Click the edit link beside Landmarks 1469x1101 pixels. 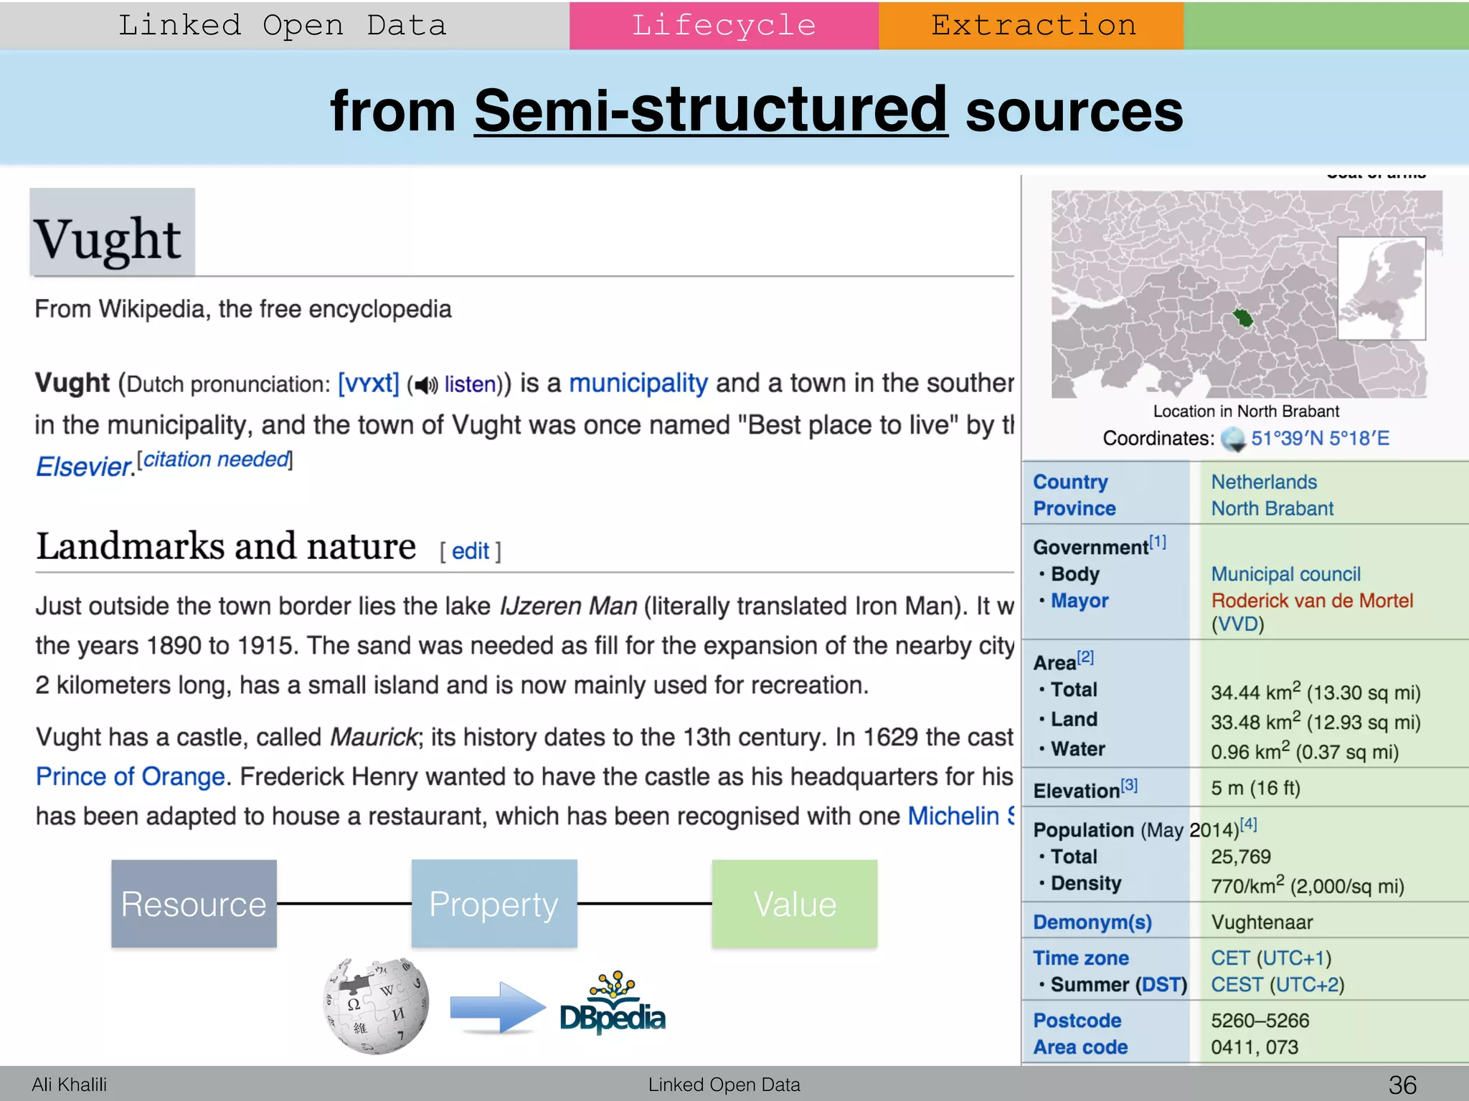tap(470, 551)
